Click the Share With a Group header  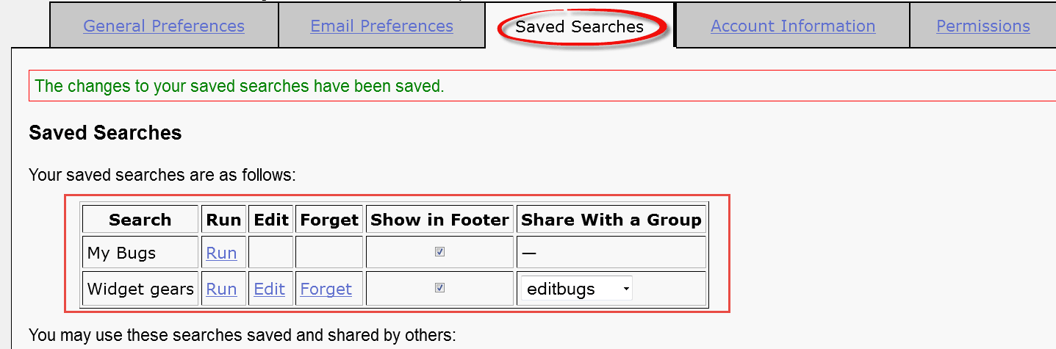point(611,220)
